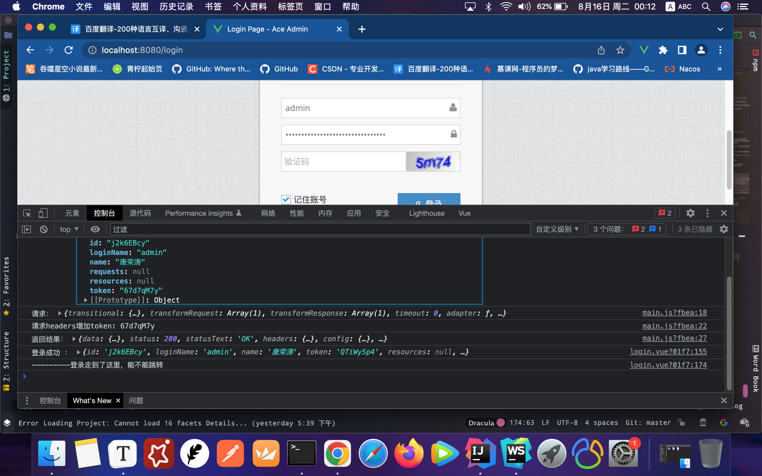
Task: Open the 历史记录 menu in the menu bar
Action: click(x=176, y=7)
